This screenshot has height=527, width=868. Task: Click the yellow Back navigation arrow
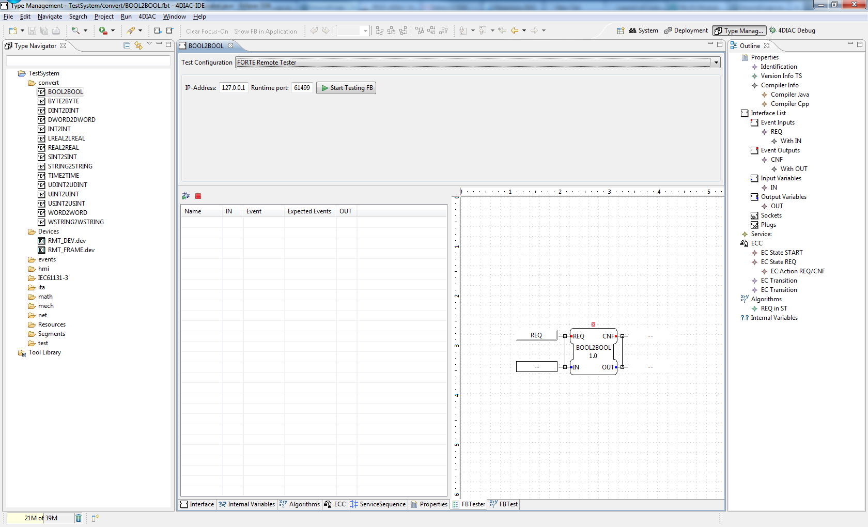click(x=515, y=31)
